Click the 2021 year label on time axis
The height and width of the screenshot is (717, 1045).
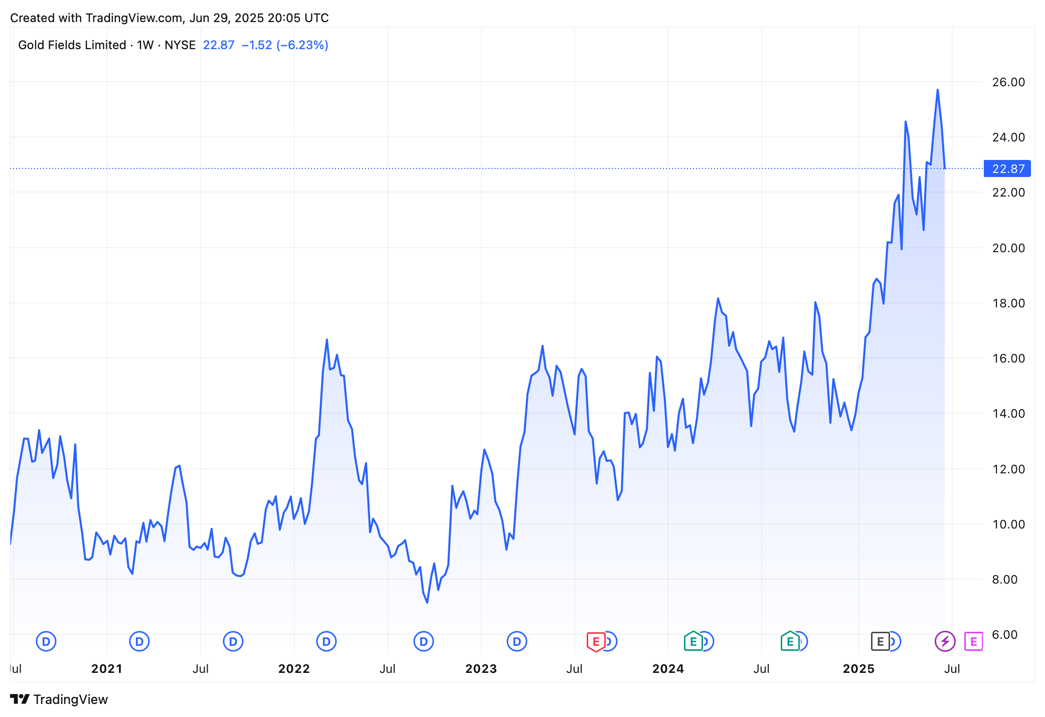pos(107,668)
